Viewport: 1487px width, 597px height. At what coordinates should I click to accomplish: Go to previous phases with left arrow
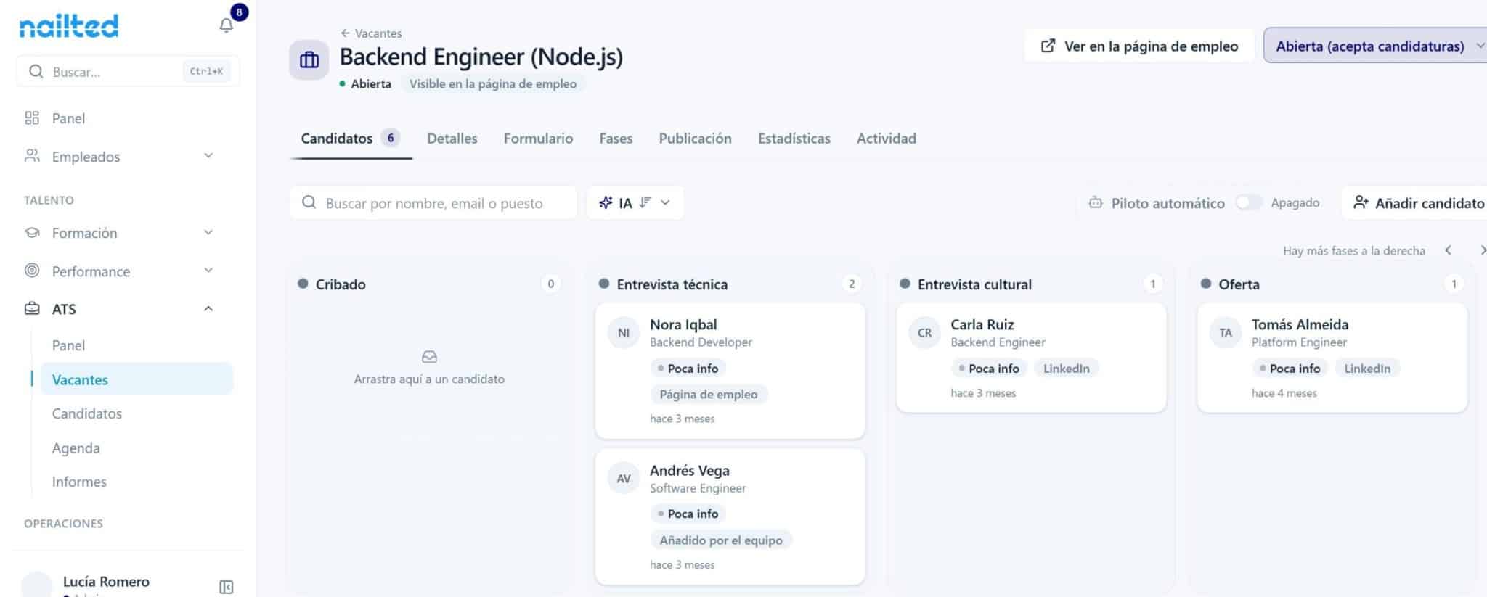tap(1449, 250)
